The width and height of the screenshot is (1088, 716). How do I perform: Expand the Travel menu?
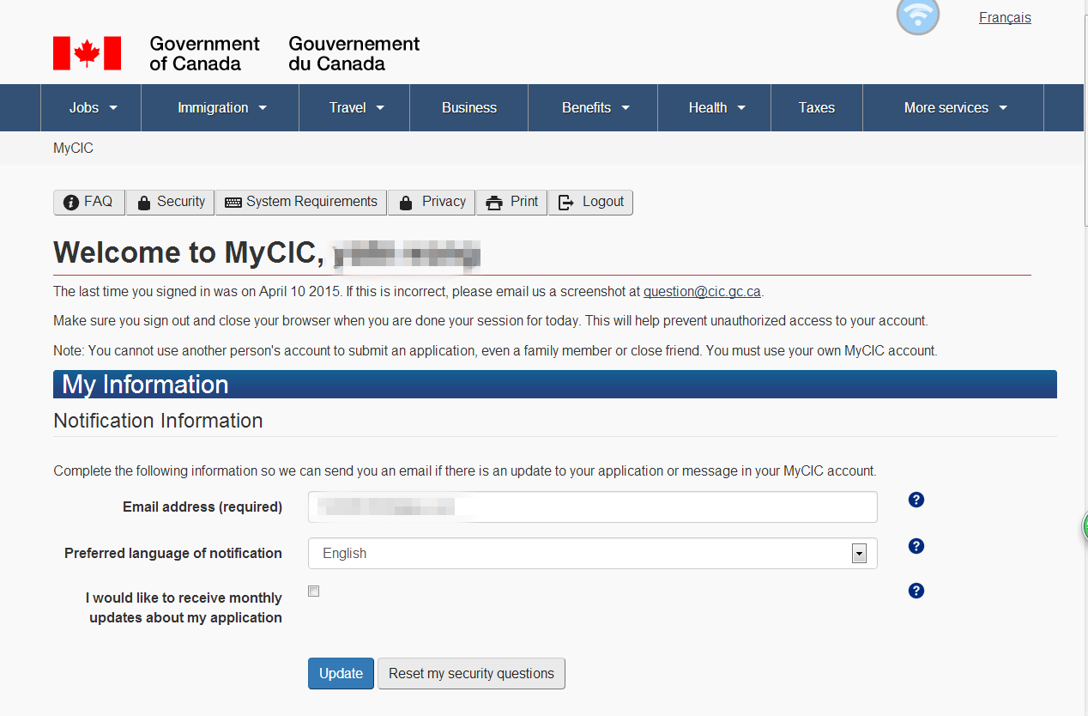tap(355, 107)
